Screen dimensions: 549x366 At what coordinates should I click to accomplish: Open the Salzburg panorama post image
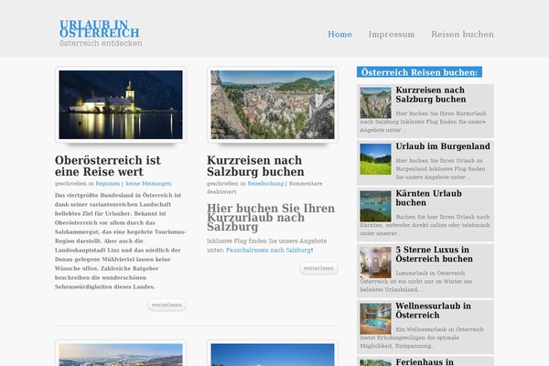[273, 104]
